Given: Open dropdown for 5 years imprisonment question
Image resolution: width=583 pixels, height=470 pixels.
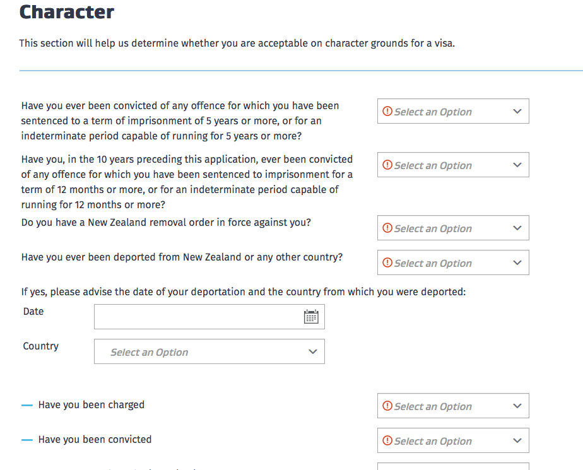Looking at the screenshot, I should [453, 111].
